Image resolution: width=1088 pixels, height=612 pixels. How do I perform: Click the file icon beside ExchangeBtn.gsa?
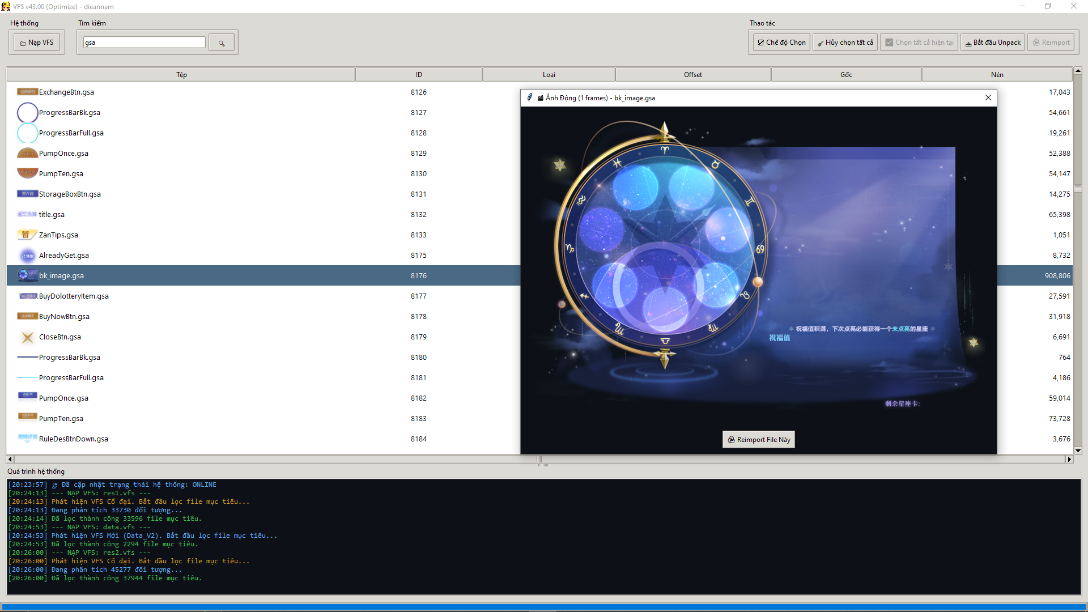coord(27,92)
